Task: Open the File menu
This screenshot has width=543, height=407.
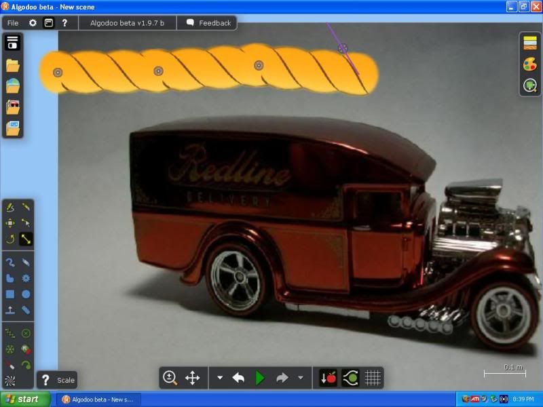Action: point(13,23)
